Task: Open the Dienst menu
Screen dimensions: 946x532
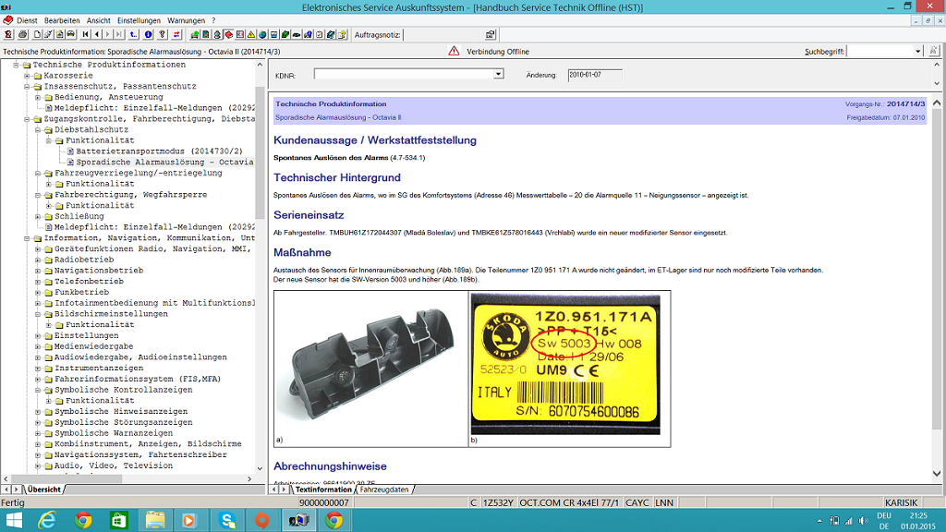Action: 27,20
